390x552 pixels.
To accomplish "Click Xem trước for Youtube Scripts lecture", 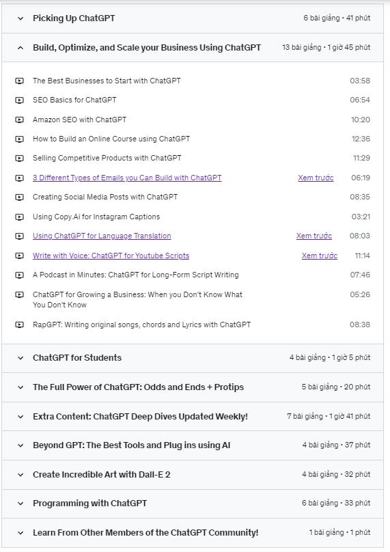I will point(319,256).
